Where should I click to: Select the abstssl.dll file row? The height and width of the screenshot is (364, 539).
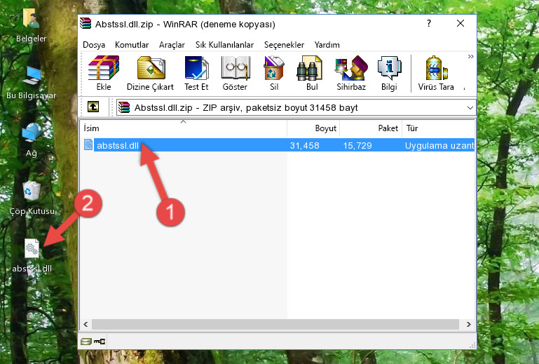(x=278, y=145)
